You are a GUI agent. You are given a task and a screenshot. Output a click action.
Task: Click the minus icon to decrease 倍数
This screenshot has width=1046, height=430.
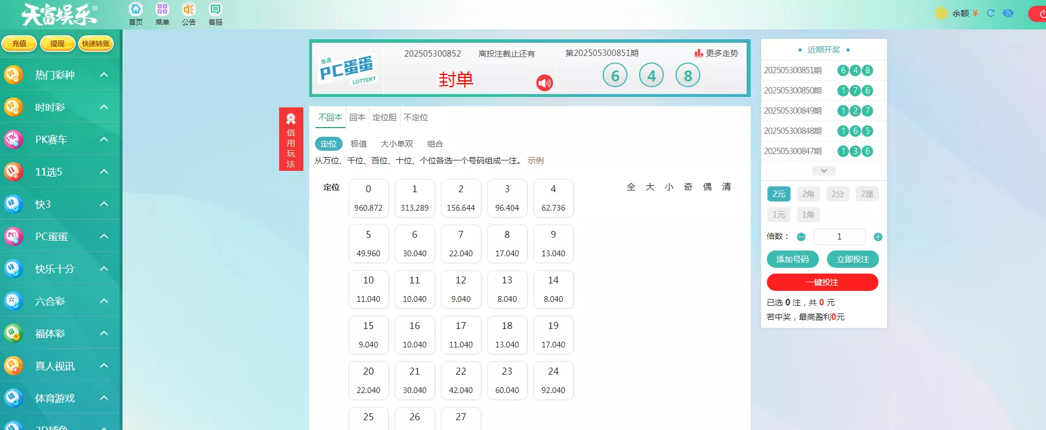point(801,237)
